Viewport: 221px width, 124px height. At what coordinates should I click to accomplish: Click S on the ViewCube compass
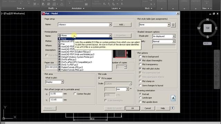(x=208, y=37)
